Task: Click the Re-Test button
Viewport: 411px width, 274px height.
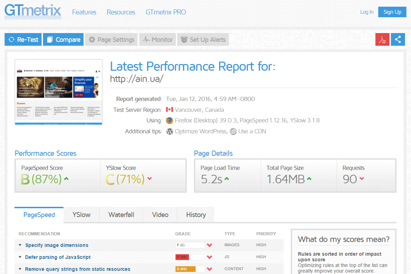Action: tap(23, 39)
